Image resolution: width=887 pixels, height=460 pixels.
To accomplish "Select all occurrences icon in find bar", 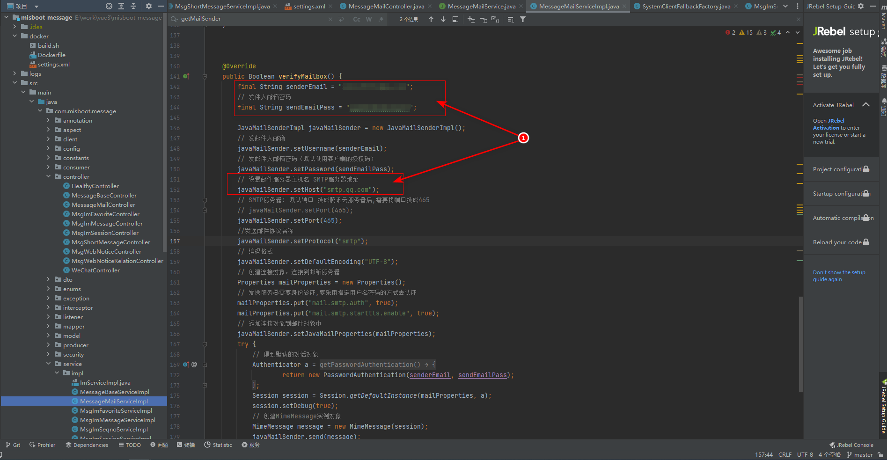I will point(495,19).
